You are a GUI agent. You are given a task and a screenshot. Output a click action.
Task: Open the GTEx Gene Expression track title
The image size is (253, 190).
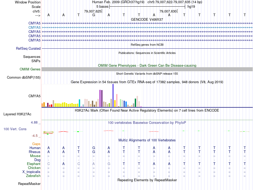147,82
